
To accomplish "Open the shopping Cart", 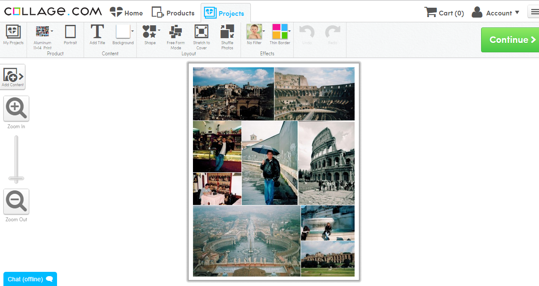I will 444,12.
